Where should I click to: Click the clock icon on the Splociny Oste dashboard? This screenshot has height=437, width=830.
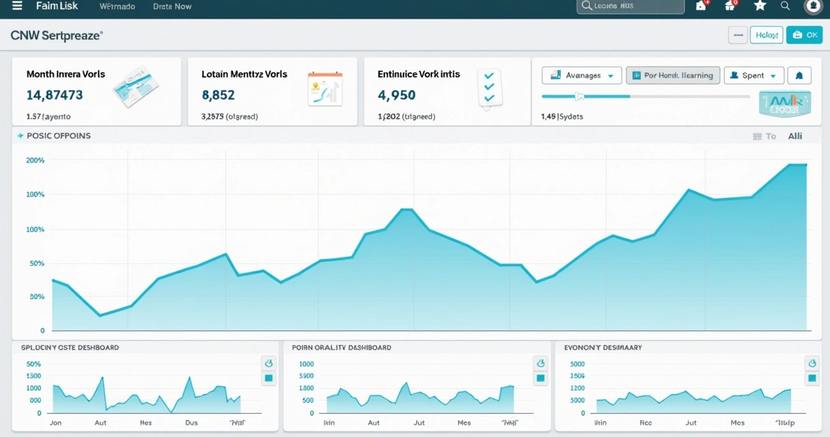click(268, 363)
